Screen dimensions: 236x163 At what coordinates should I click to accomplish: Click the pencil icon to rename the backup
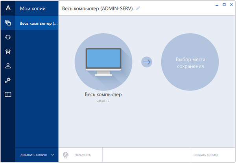click(138, 8)
